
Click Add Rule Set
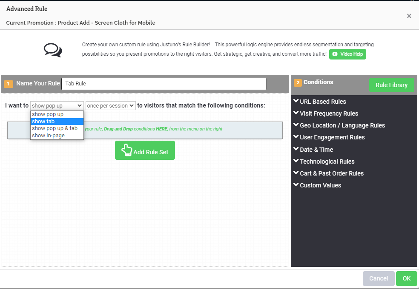click(145, 150)
